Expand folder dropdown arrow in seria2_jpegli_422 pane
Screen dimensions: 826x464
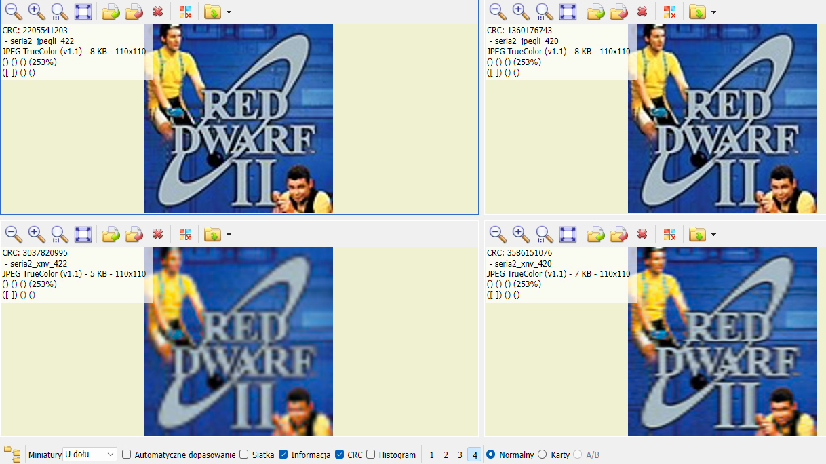[x=229, y=12]
